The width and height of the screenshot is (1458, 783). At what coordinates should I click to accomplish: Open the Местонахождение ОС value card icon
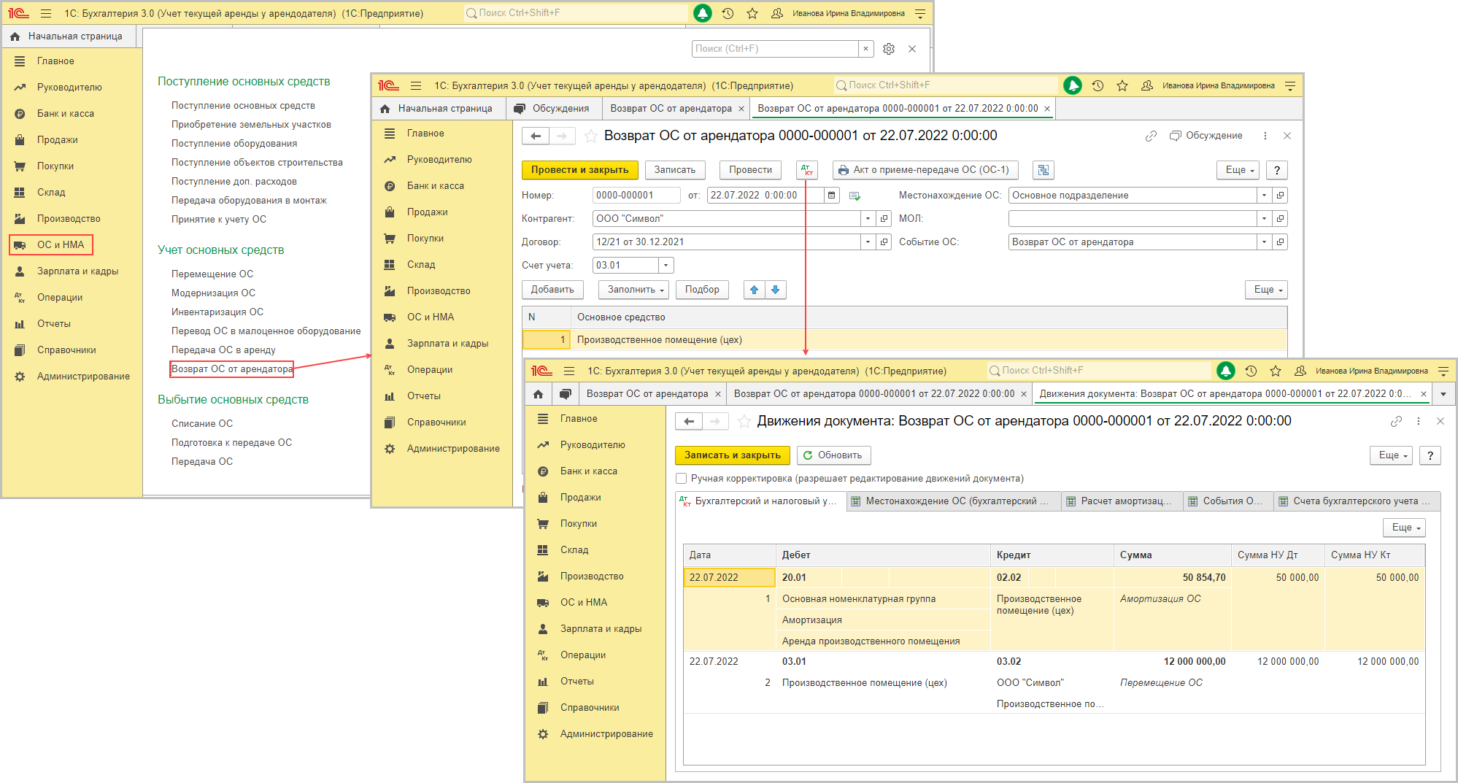tap(1280, 196)
